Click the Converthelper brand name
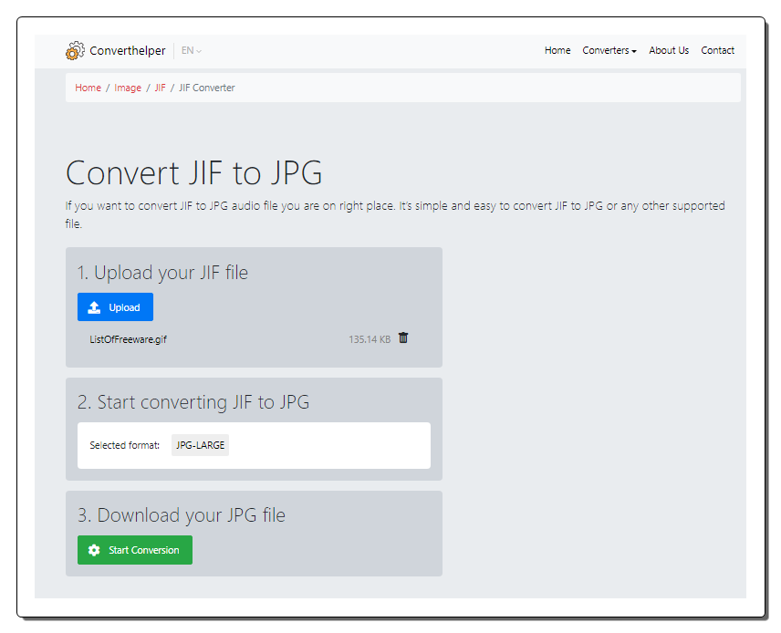Viewport: 781px width, 633px height. pos(128,50)
